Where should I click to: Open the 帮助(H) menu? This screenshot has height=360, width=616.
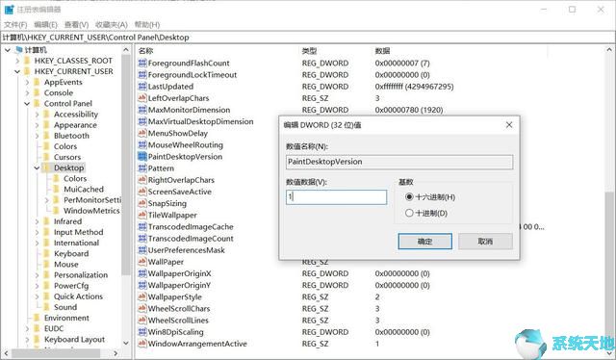click(147, 25)
